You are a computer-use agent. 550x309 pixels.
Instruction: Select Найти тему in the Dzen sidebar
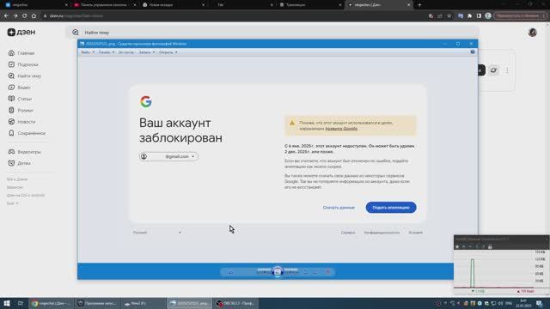coord(25,76)
